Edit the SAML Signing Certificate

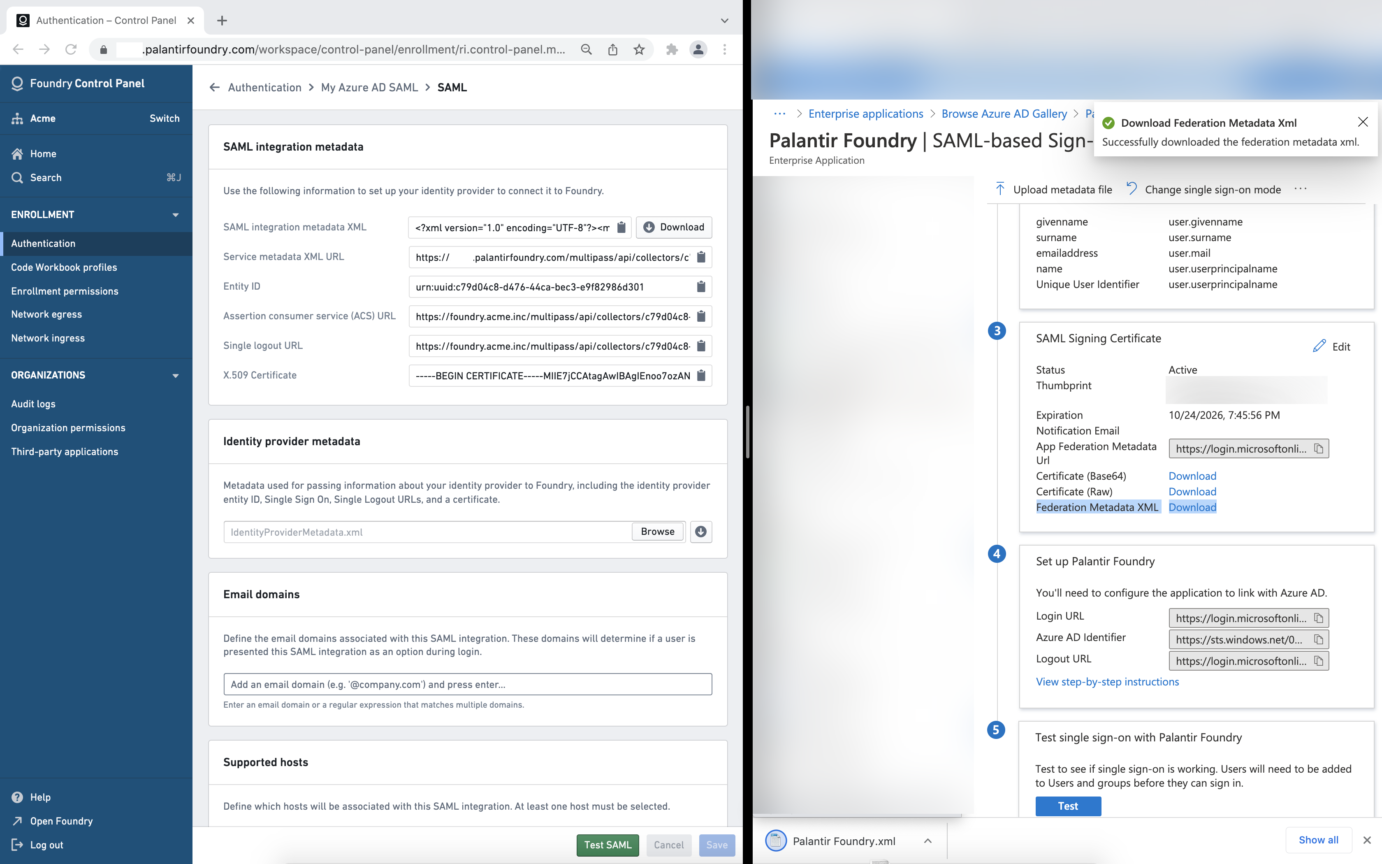point(1332,346)
